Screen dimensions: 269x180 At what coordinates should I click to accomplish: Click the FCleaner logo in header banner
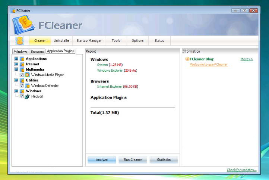pyautogui.click(x=23, y=25)
